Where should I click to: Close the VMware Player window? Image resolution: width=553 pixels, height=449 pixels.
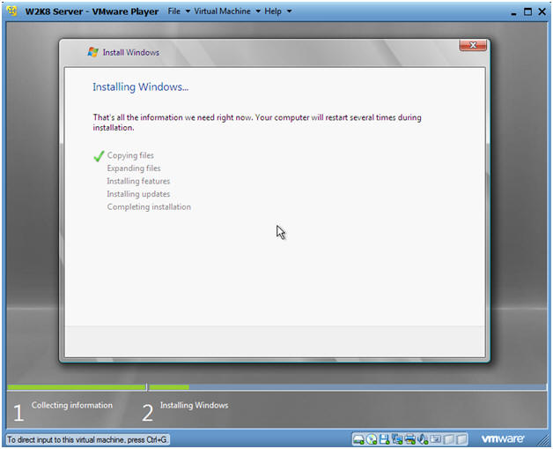(x=542, y=11)
